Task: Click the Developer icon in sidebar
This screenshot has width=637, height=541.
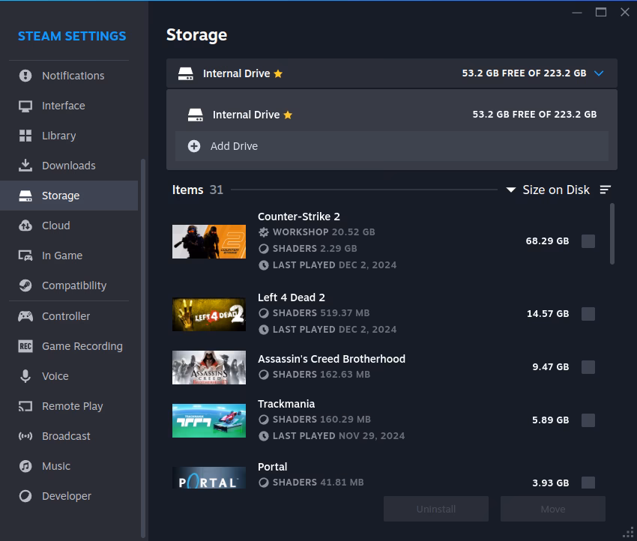Action: [x=25, y=496]
